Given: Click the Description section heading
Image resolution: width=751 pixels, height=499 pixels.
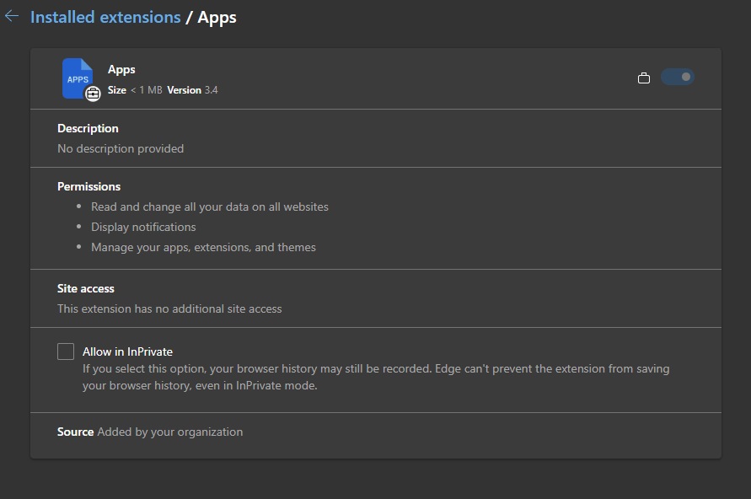Looking at the screenshot, I should [x=88, y=128].
